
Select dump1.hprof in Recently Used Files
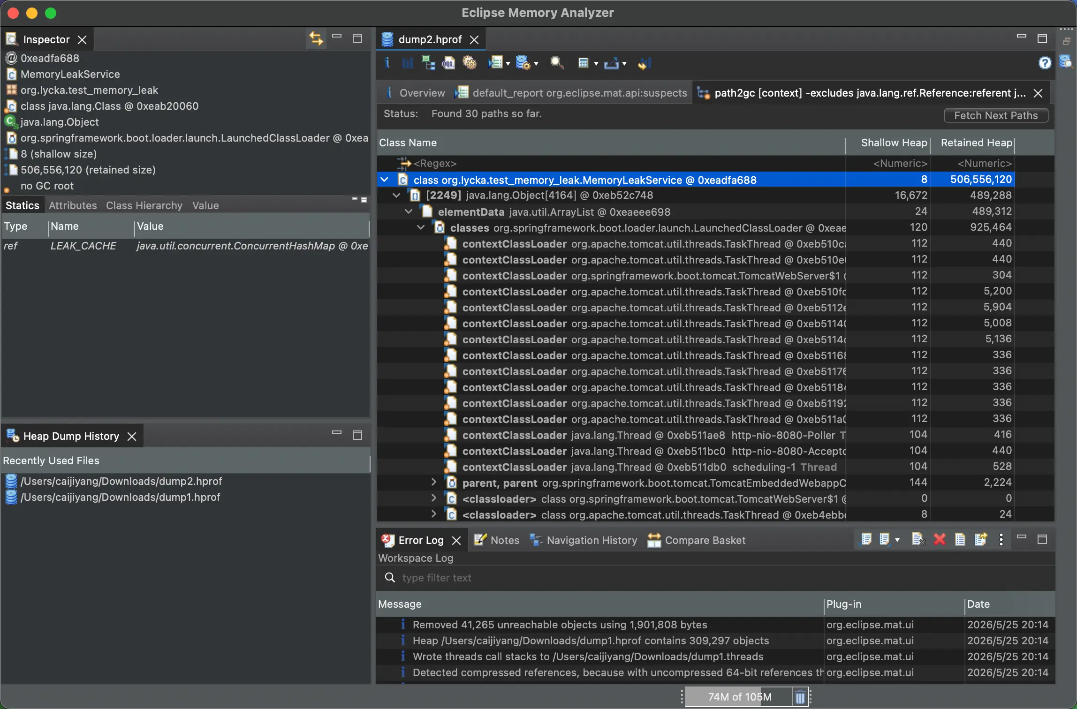113,497
